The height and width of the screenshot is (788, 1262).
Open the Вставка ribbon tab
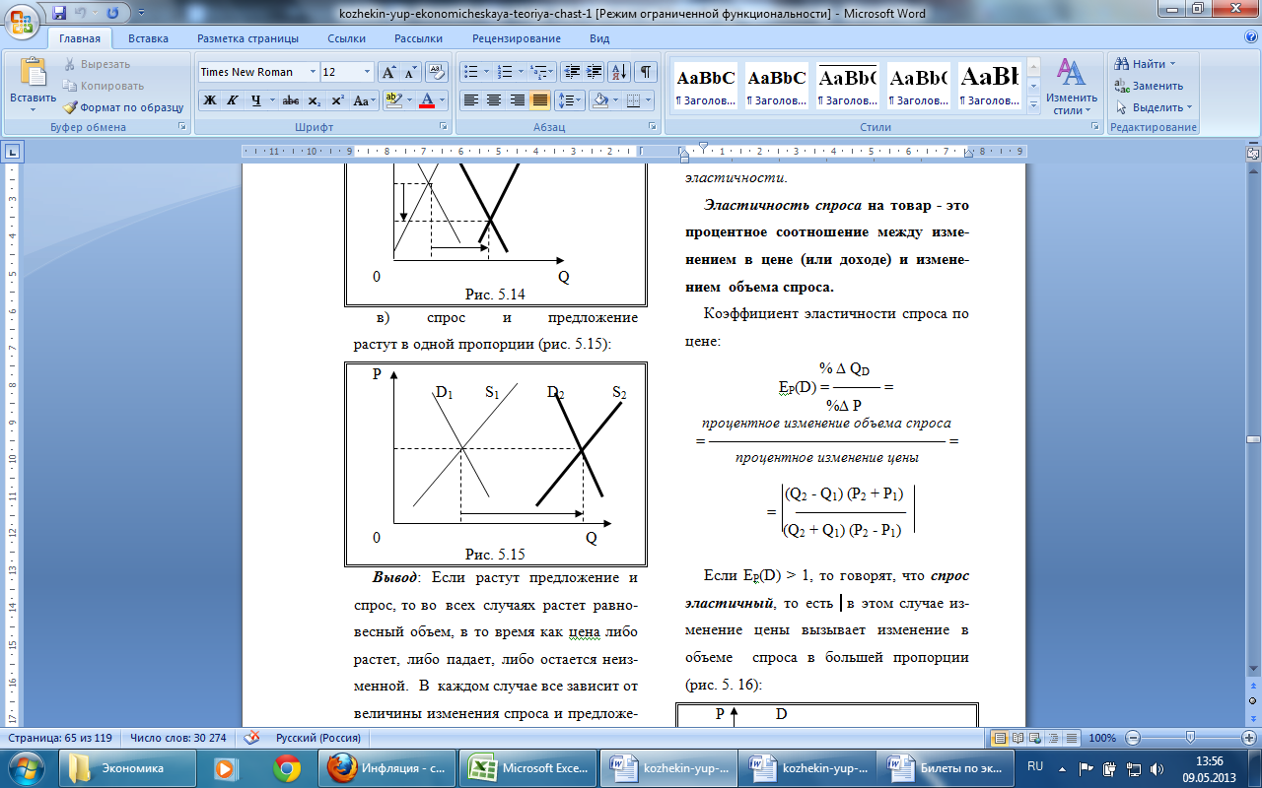tap(148, 38)
